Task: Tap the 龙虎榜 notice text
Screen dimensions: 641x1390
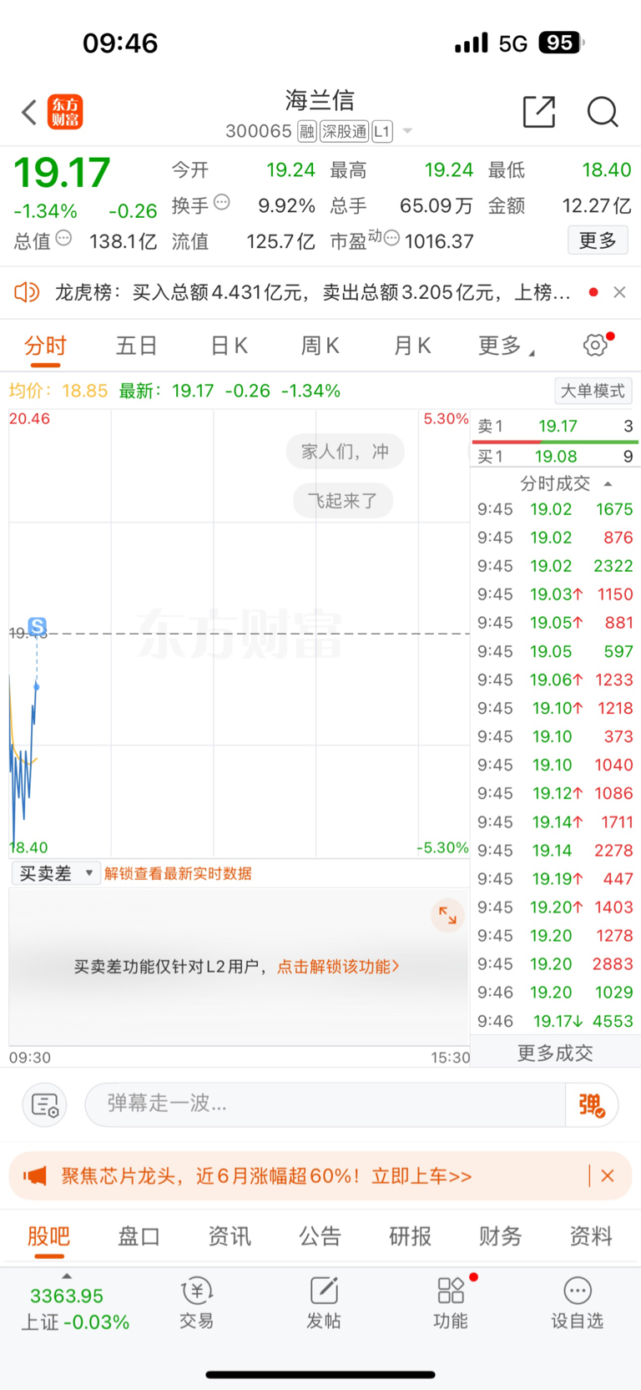Action: [x=313, y=292]
